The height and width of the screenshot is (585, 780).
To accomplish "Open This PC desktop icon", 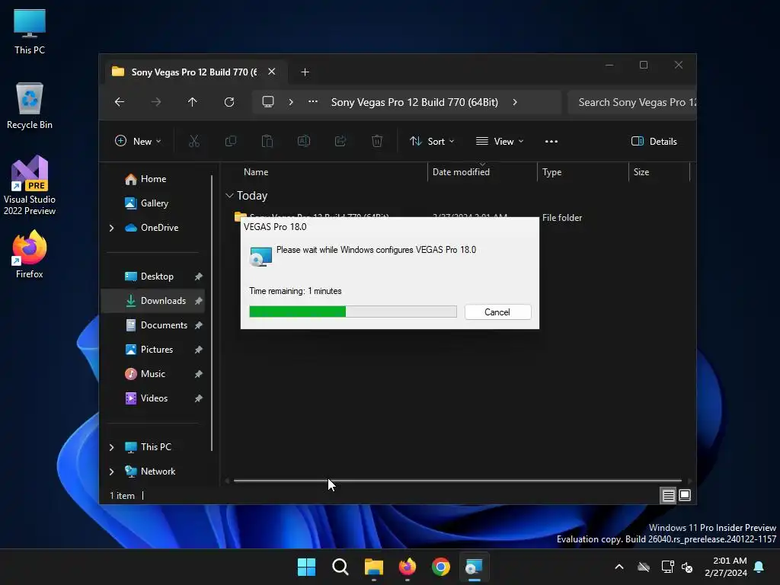I will [30, 32].
